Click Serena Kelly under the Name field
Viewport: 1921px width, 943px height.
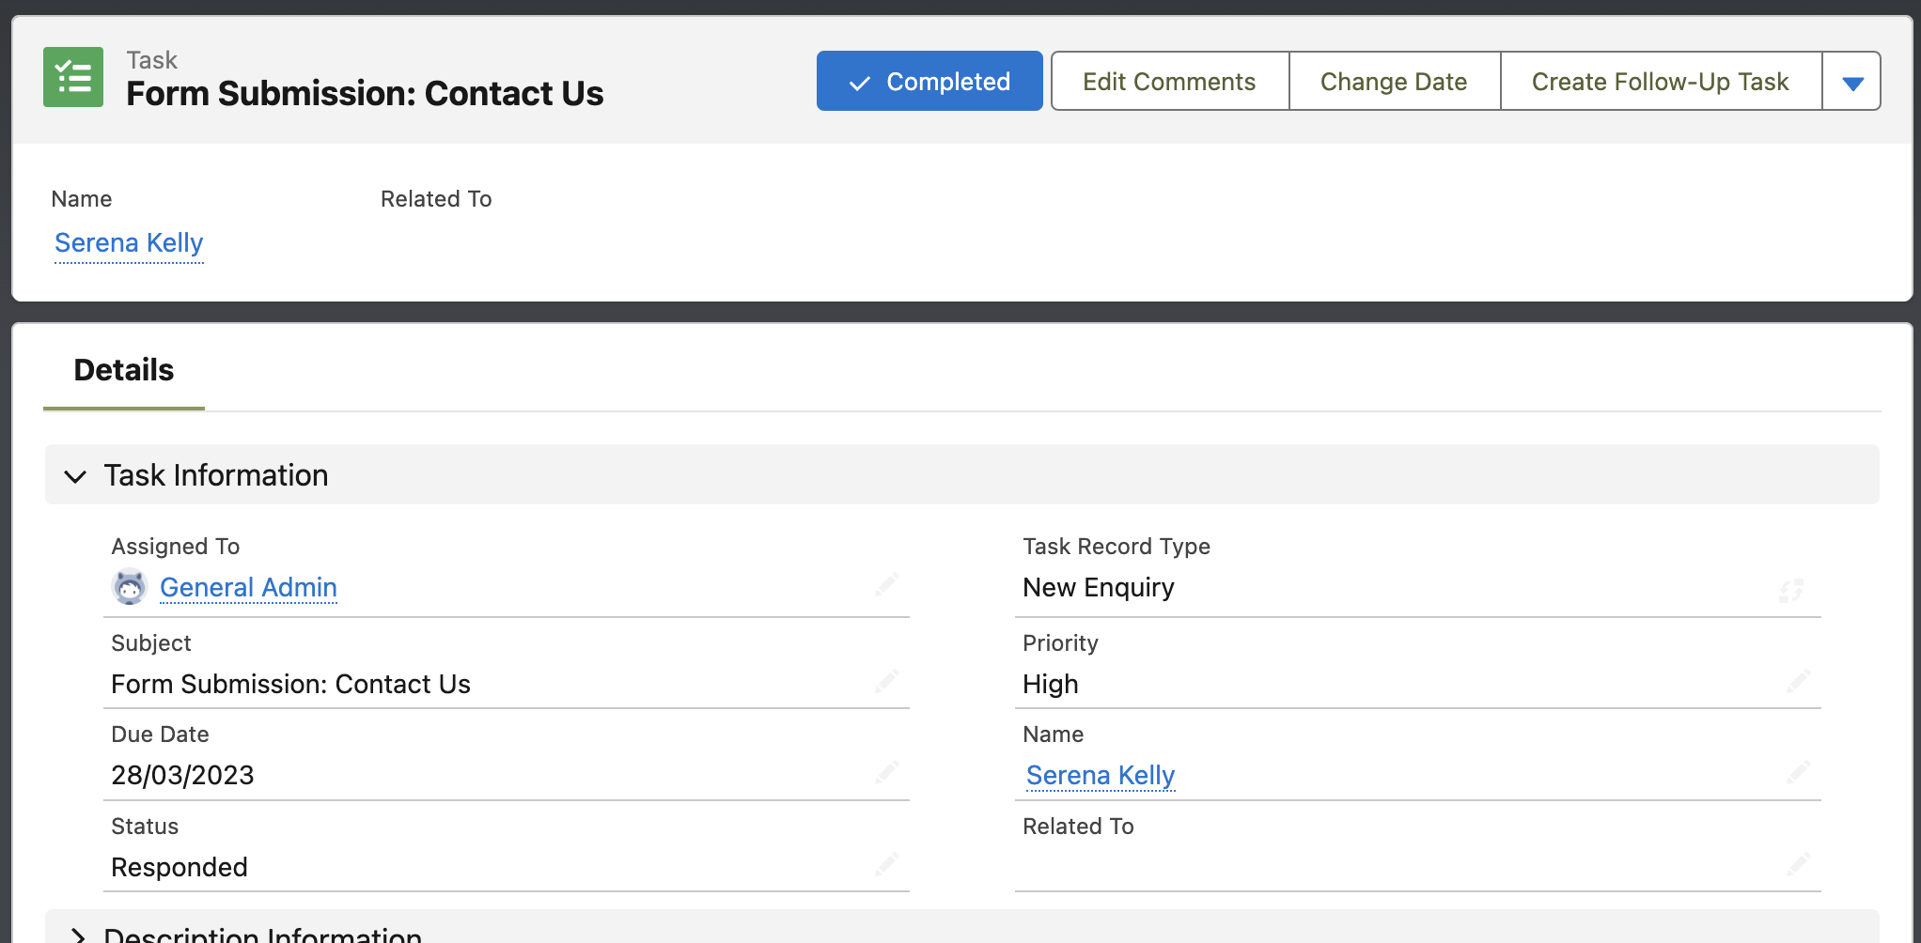point(1100,775)
